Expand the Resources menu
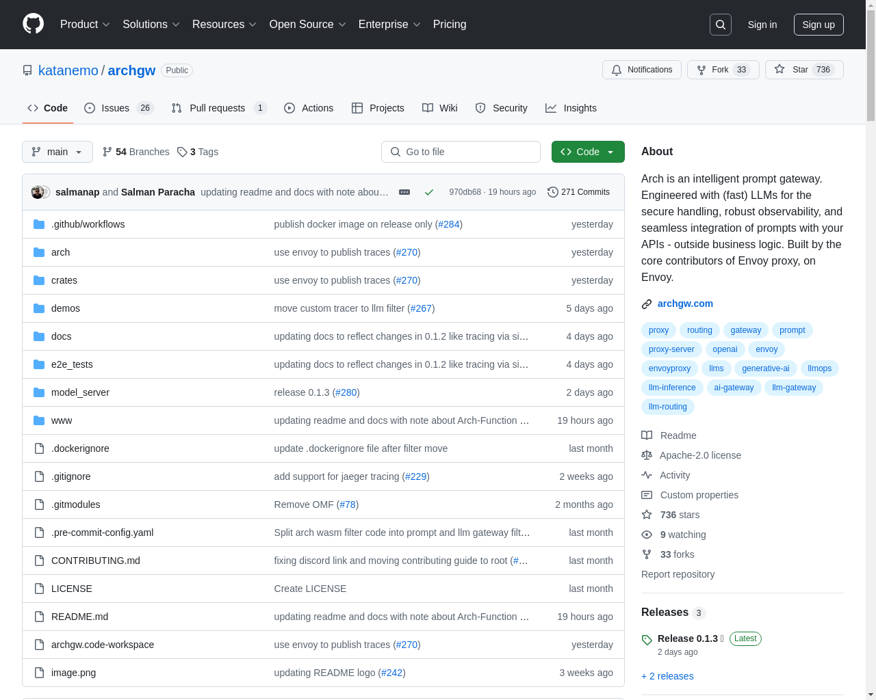Screen dimensions: 876x700 coord(224,25)
